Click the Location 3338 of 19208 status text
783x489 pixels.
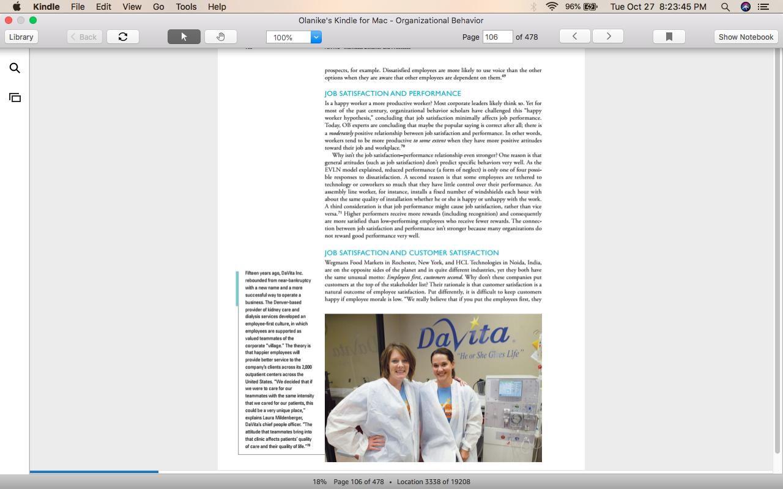point(434,482)
